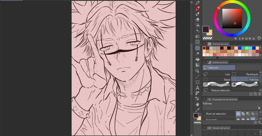Click the hue ring handle on color wheel
This screenshot has height=136, width=262.
coord(219,8)
